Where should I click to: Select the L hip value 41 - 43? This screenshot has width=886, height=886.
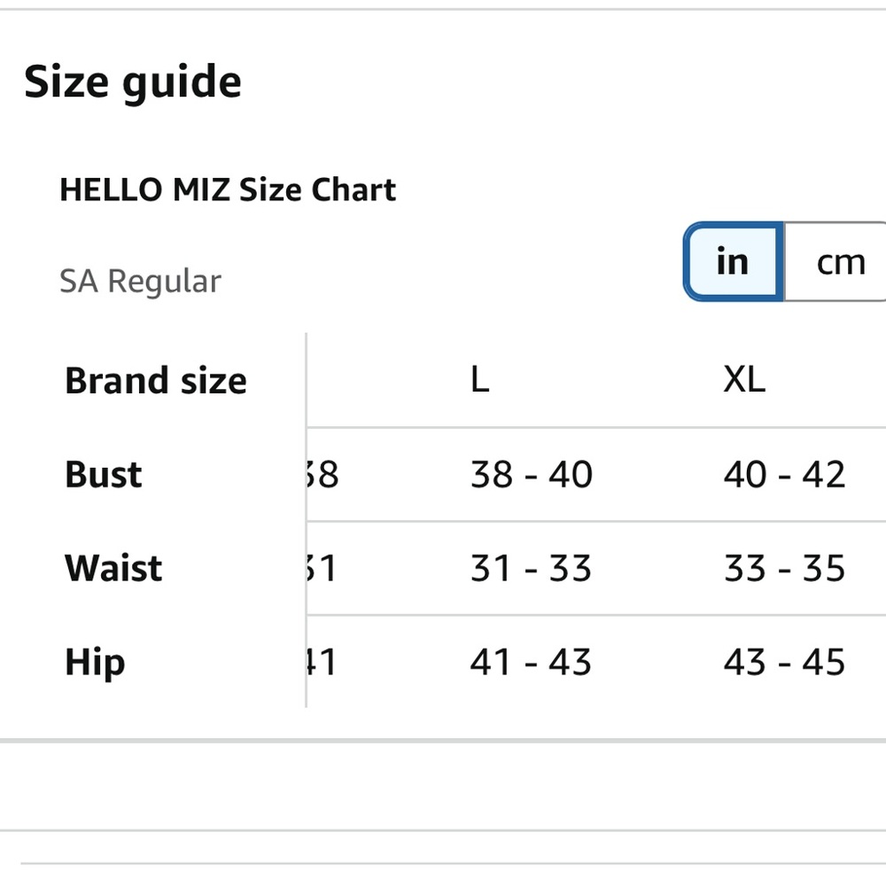pos(531,662)
